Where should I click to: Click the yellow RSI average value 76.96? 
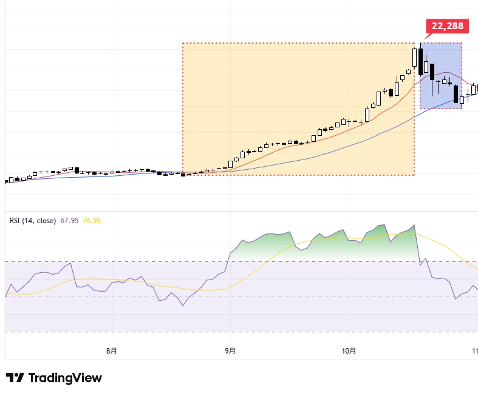coord(92,220)
